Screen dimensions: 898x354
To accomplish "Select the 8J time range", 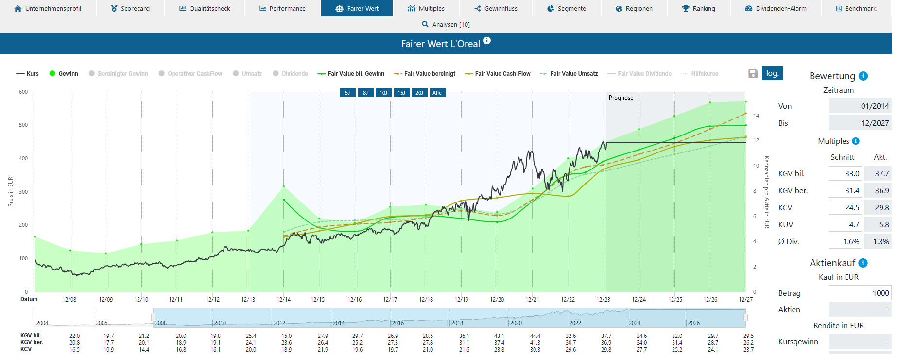I will [365, 93].
